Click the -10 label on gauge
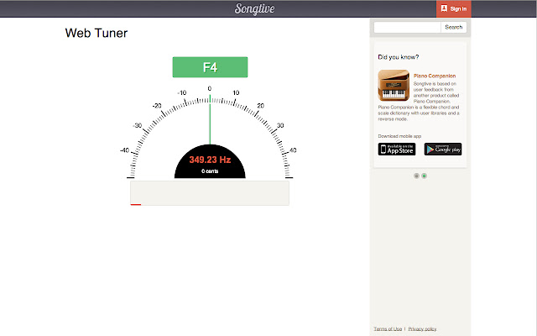The width and height of the screenshot is (537, 336). pos(182,92)
